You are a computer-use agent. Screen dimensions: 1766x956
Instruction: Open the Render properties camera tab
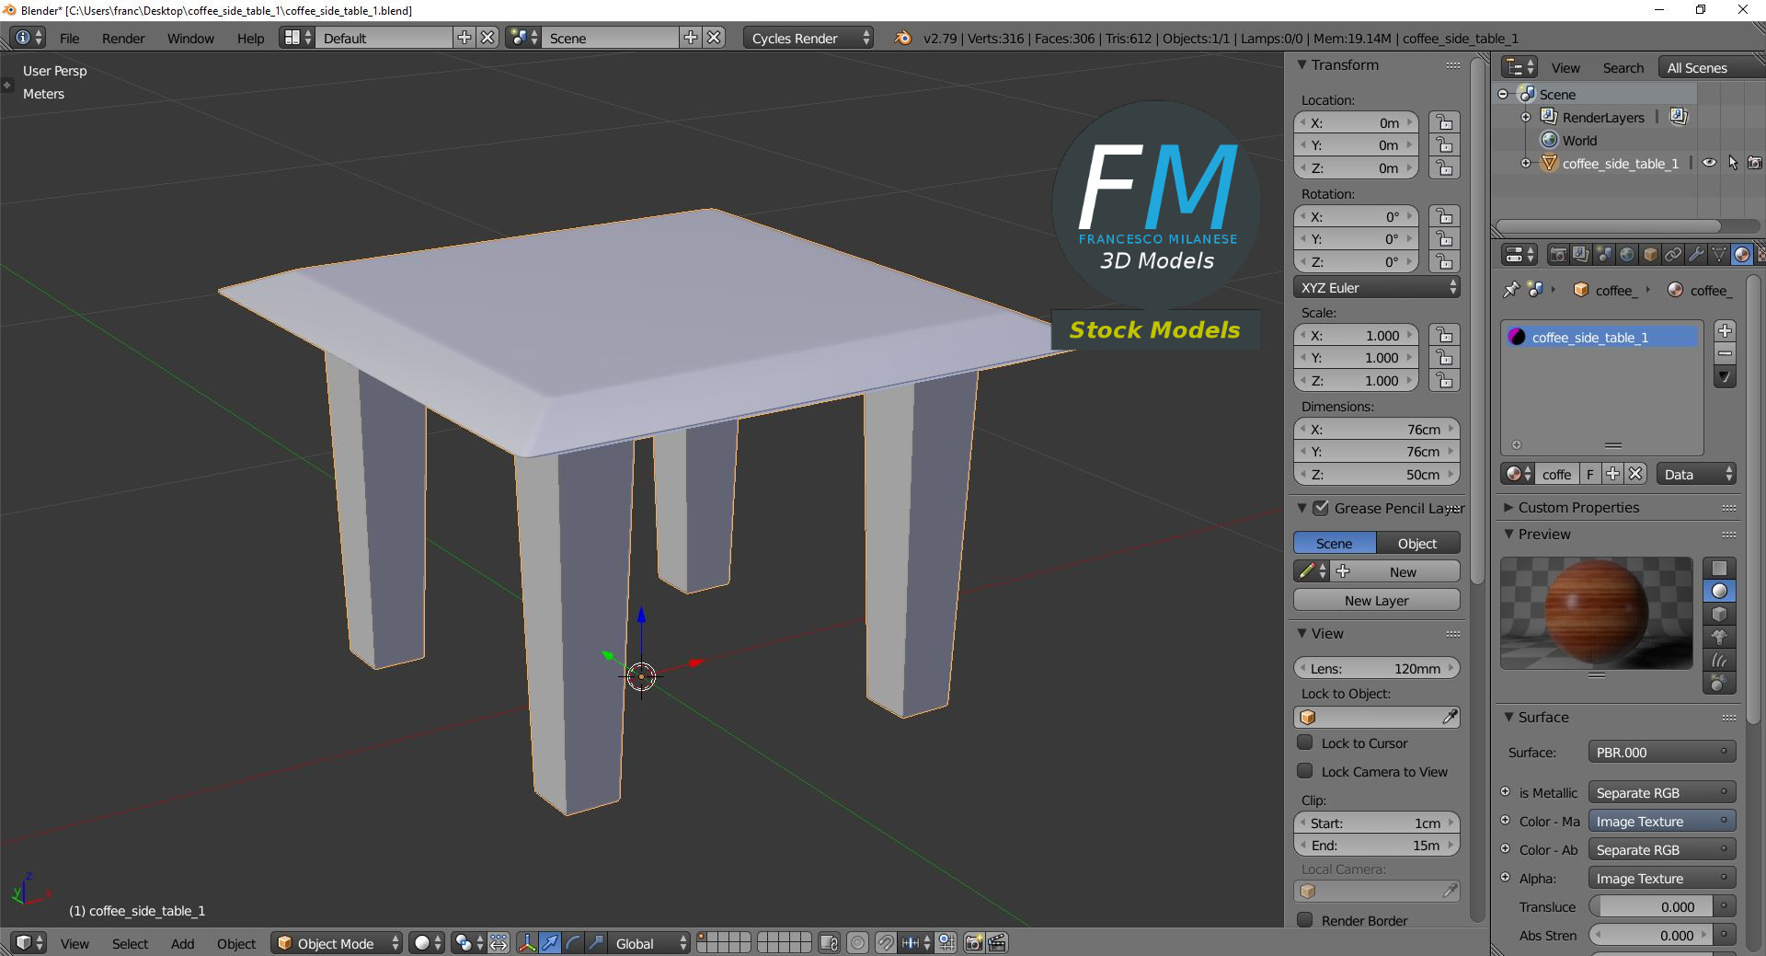tap(1558, 255)
